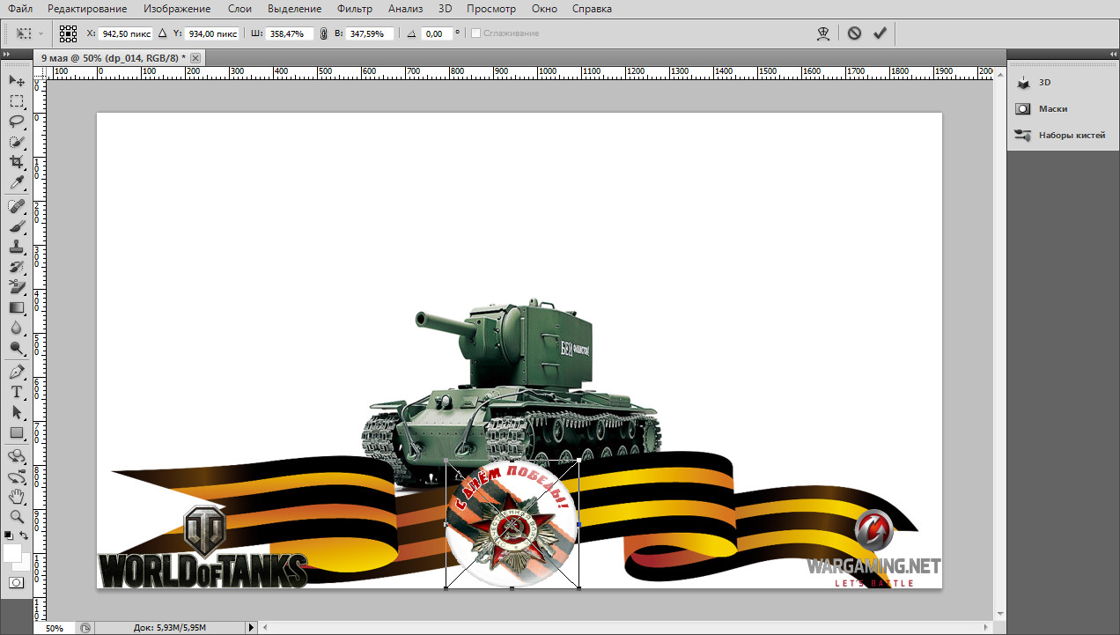Image resolution: width=1120 pixels, height=635 pixels.
Task: Open the Просмотр menu
Action: click(491, 9)
